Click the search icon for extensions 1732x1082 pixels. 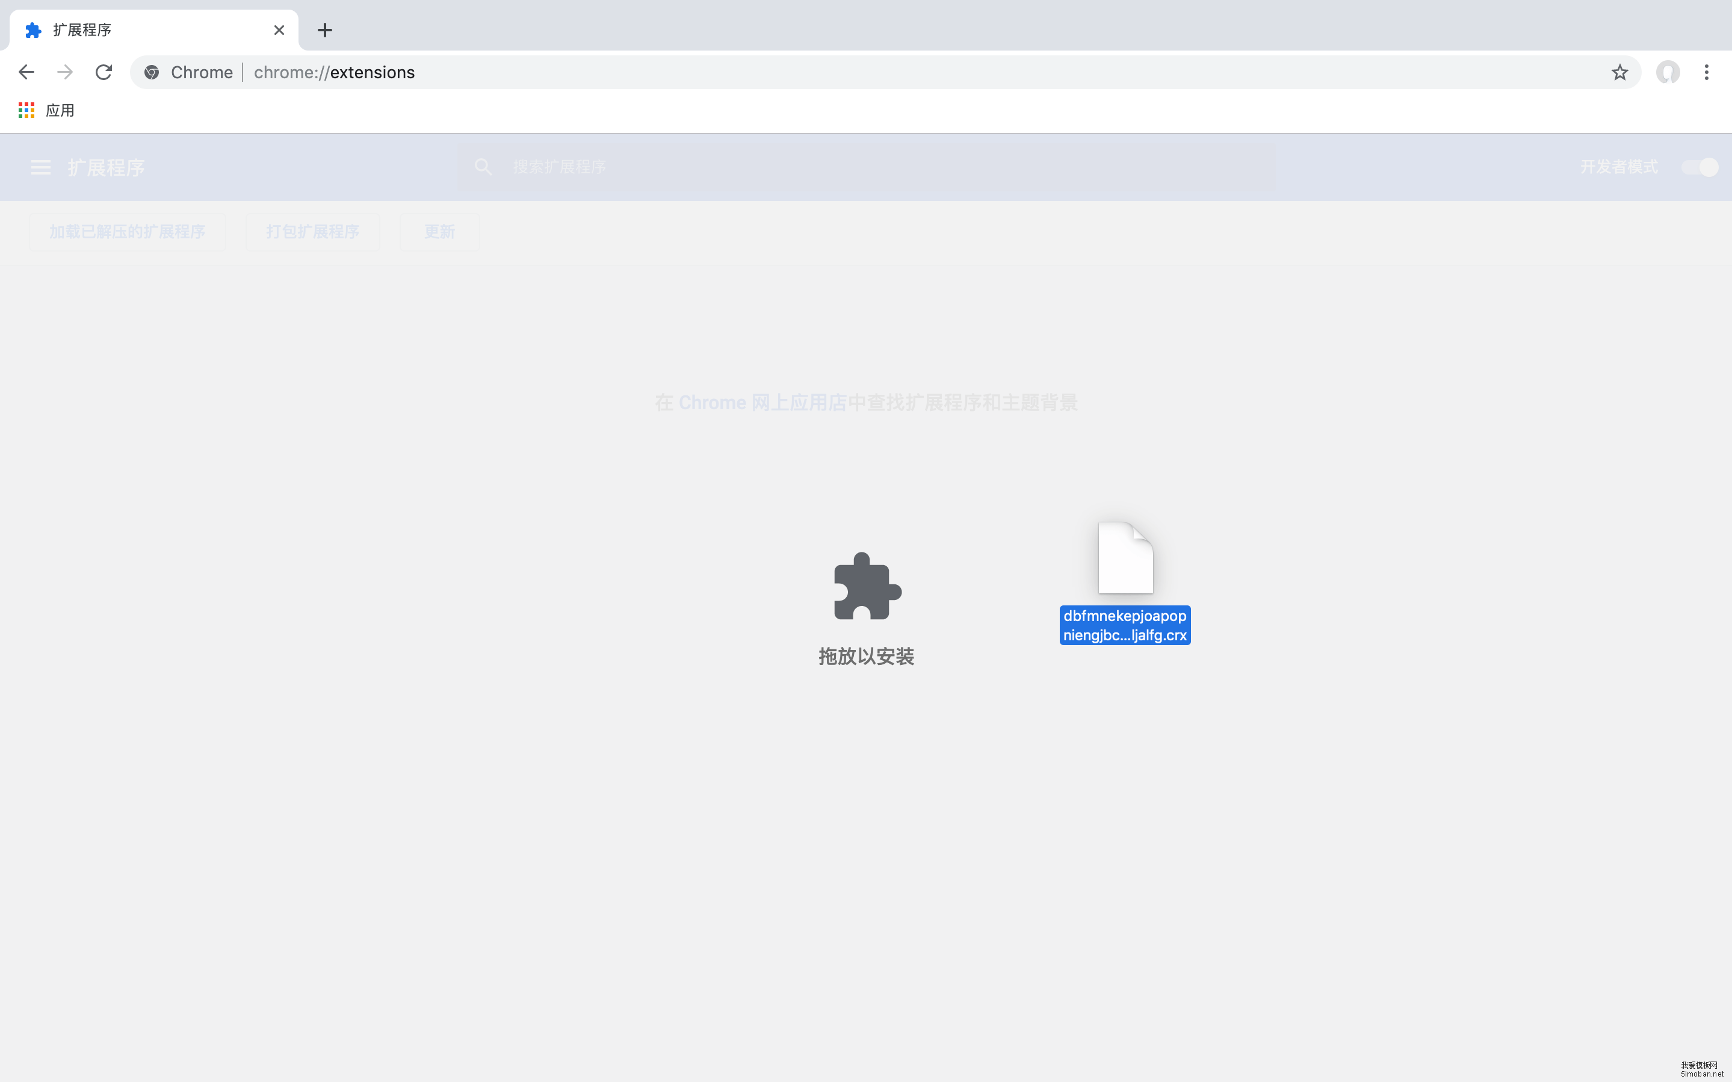[x=483, y=166]
